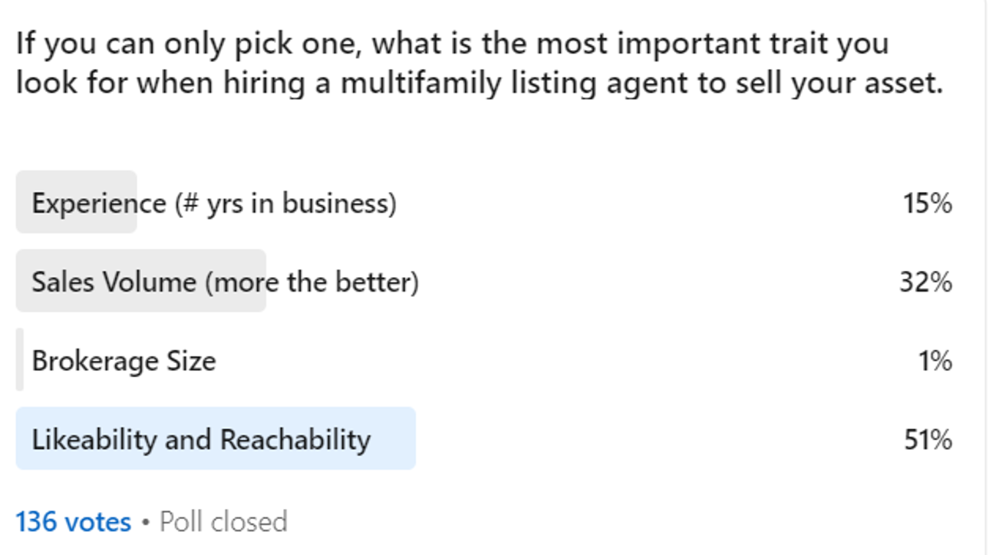The height and width of the screenshot is (555, 999).
Task: Click the thin gray bar beside Brokerage Size
Action: tap(20, 359)
